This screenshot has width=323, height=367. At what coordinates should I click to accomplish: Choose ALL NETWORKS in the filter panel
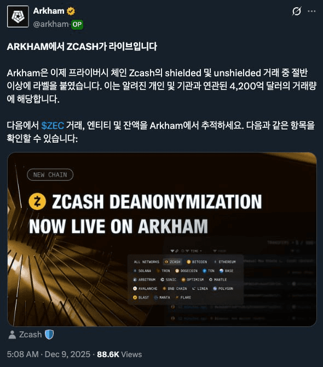(146, 262)
